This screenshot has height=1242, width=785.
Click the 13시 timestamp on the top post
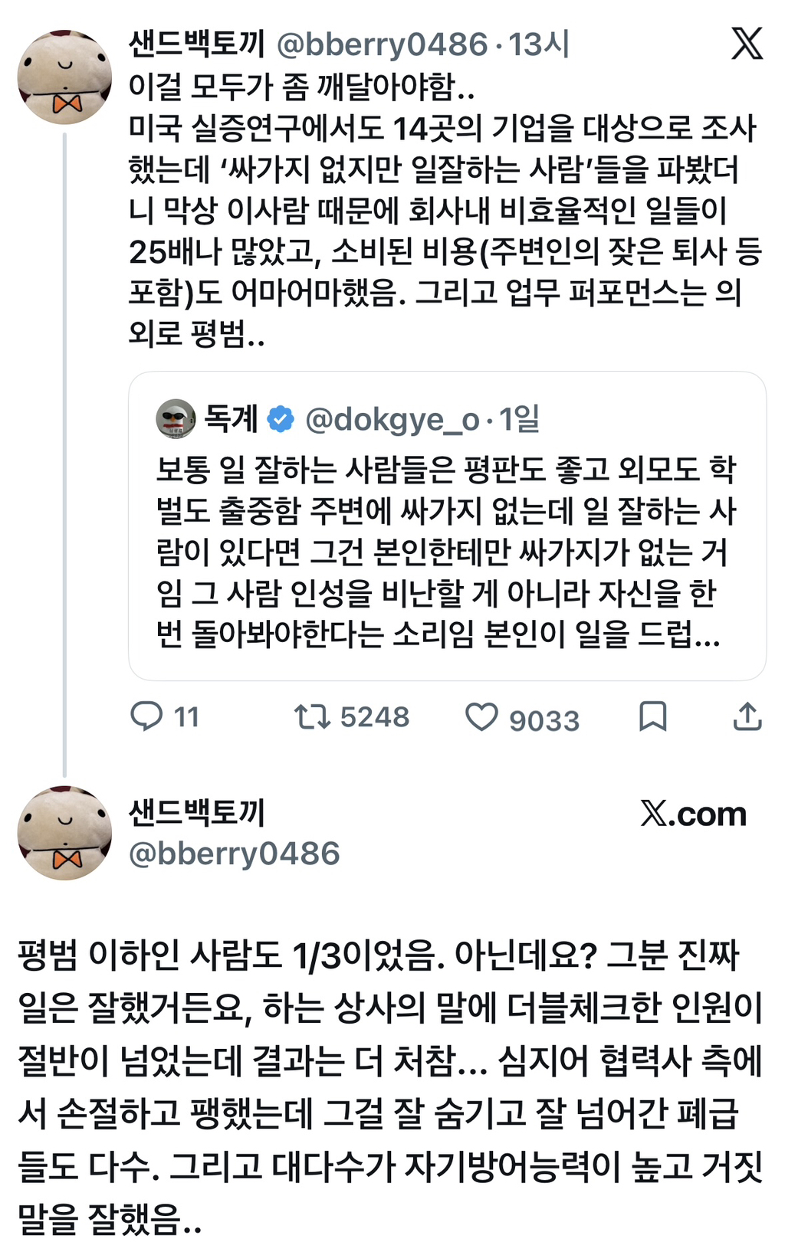(539, 44)
